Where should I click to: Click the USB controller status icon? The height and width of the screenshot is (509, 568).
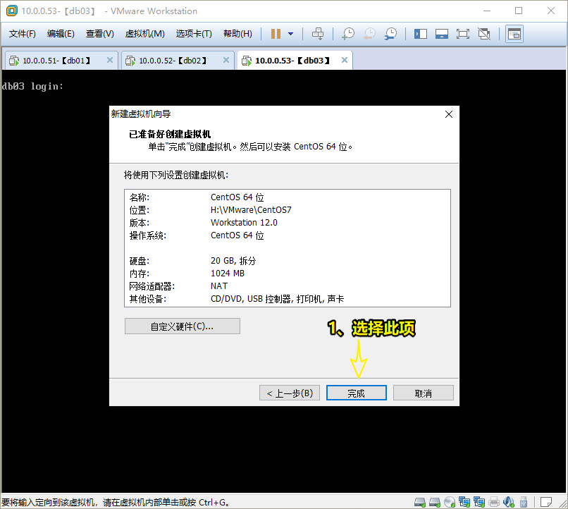click(x=523, y=502)
